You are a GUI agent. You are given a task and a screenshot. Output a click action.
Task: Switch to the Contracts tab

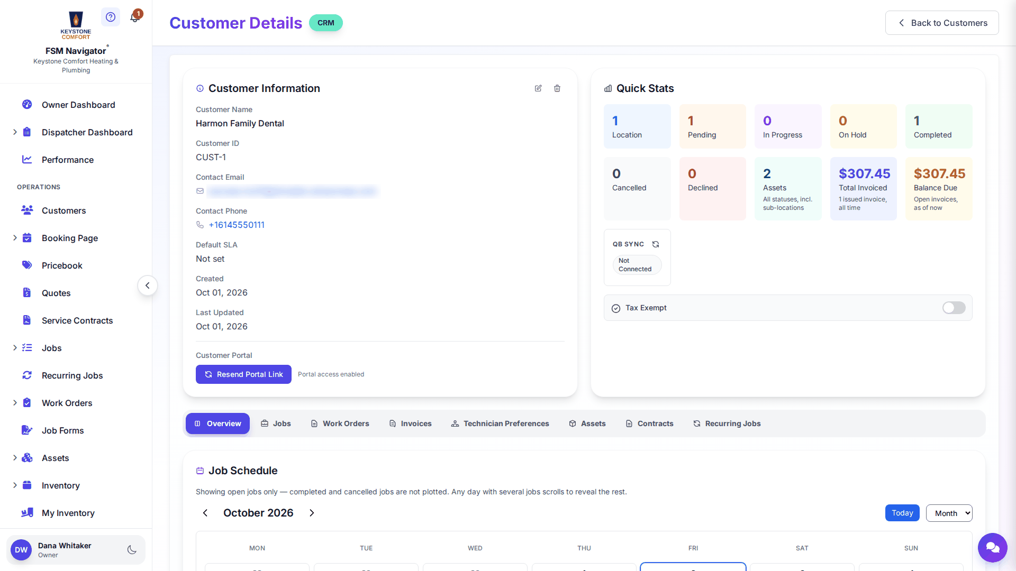tap(649, 423)
